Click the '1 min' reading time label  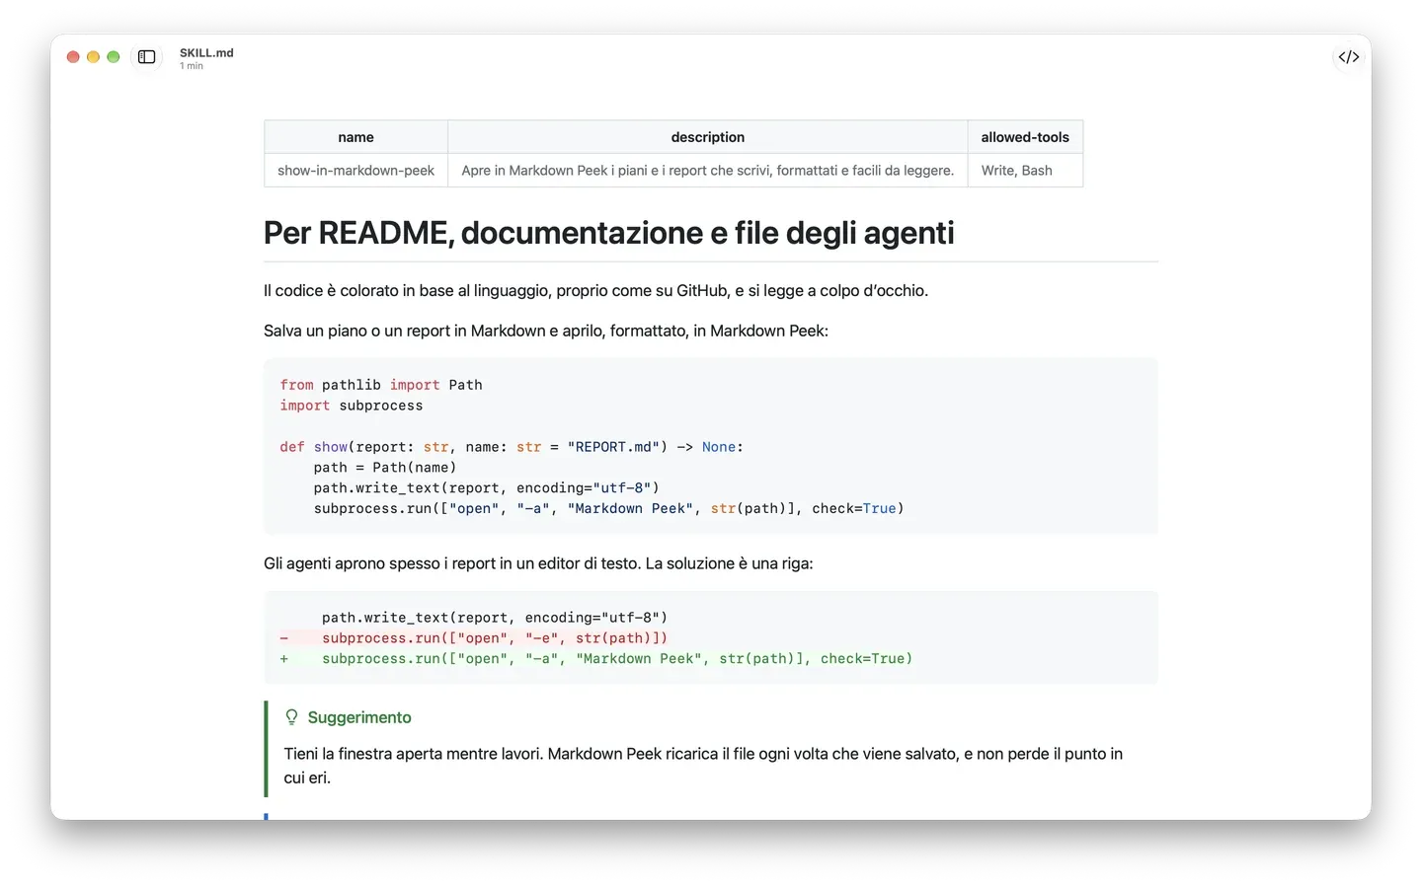point(192,66)
